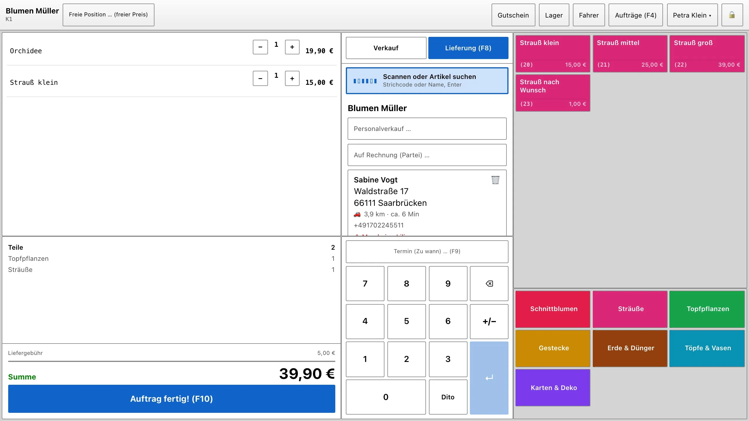This screenshot has width=749, height=421.
Task: Select the Gestecke category
Action: (x=553, y=348)
